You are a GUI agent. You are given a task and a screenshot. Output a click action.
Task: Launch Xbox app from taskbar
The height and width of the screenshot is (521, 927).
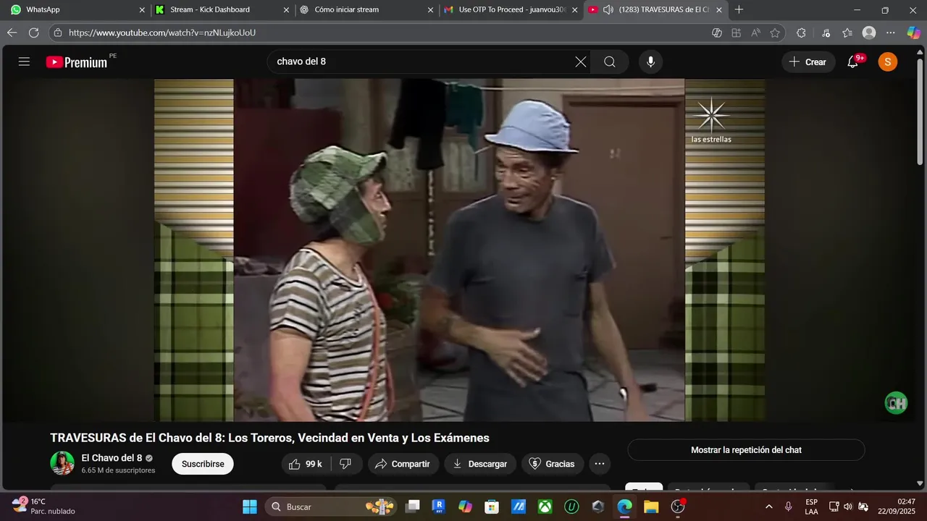[545, 507]
